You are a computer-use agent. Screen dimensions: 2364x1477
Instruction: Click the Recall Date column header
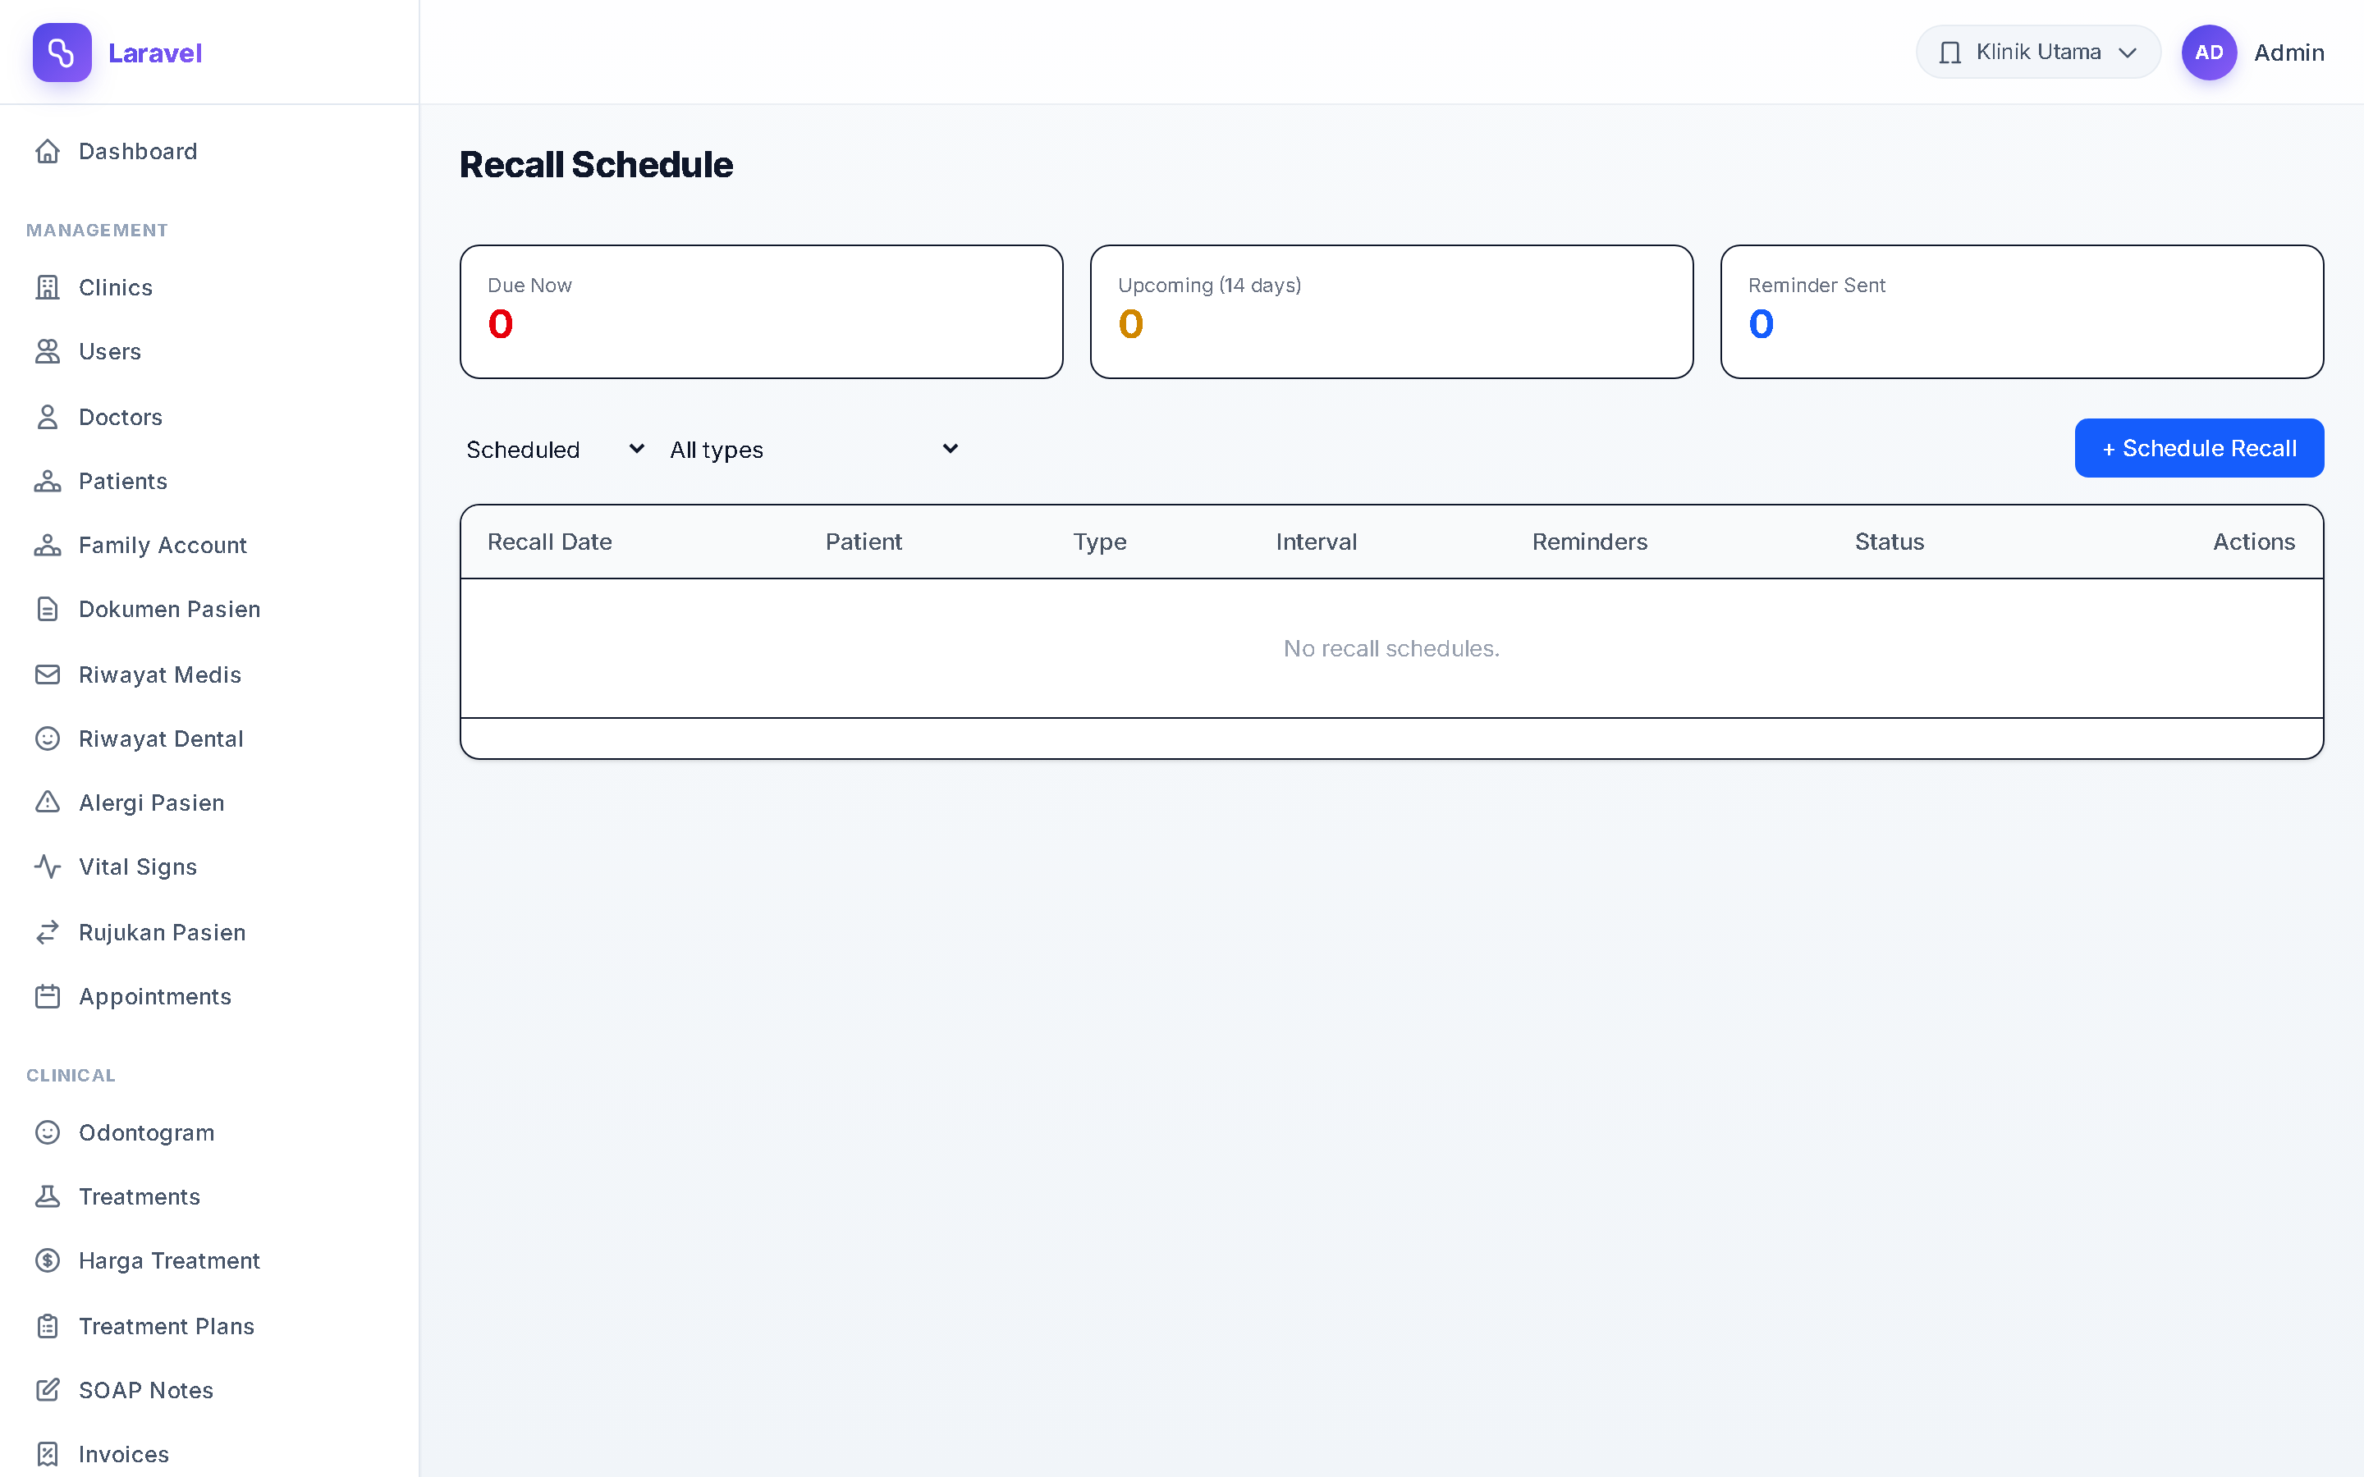click(549, 542)
